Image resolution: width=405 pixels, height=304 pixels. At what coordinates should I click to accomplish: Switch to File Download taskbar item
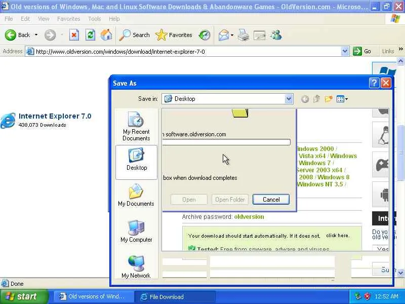coord(175,297)
